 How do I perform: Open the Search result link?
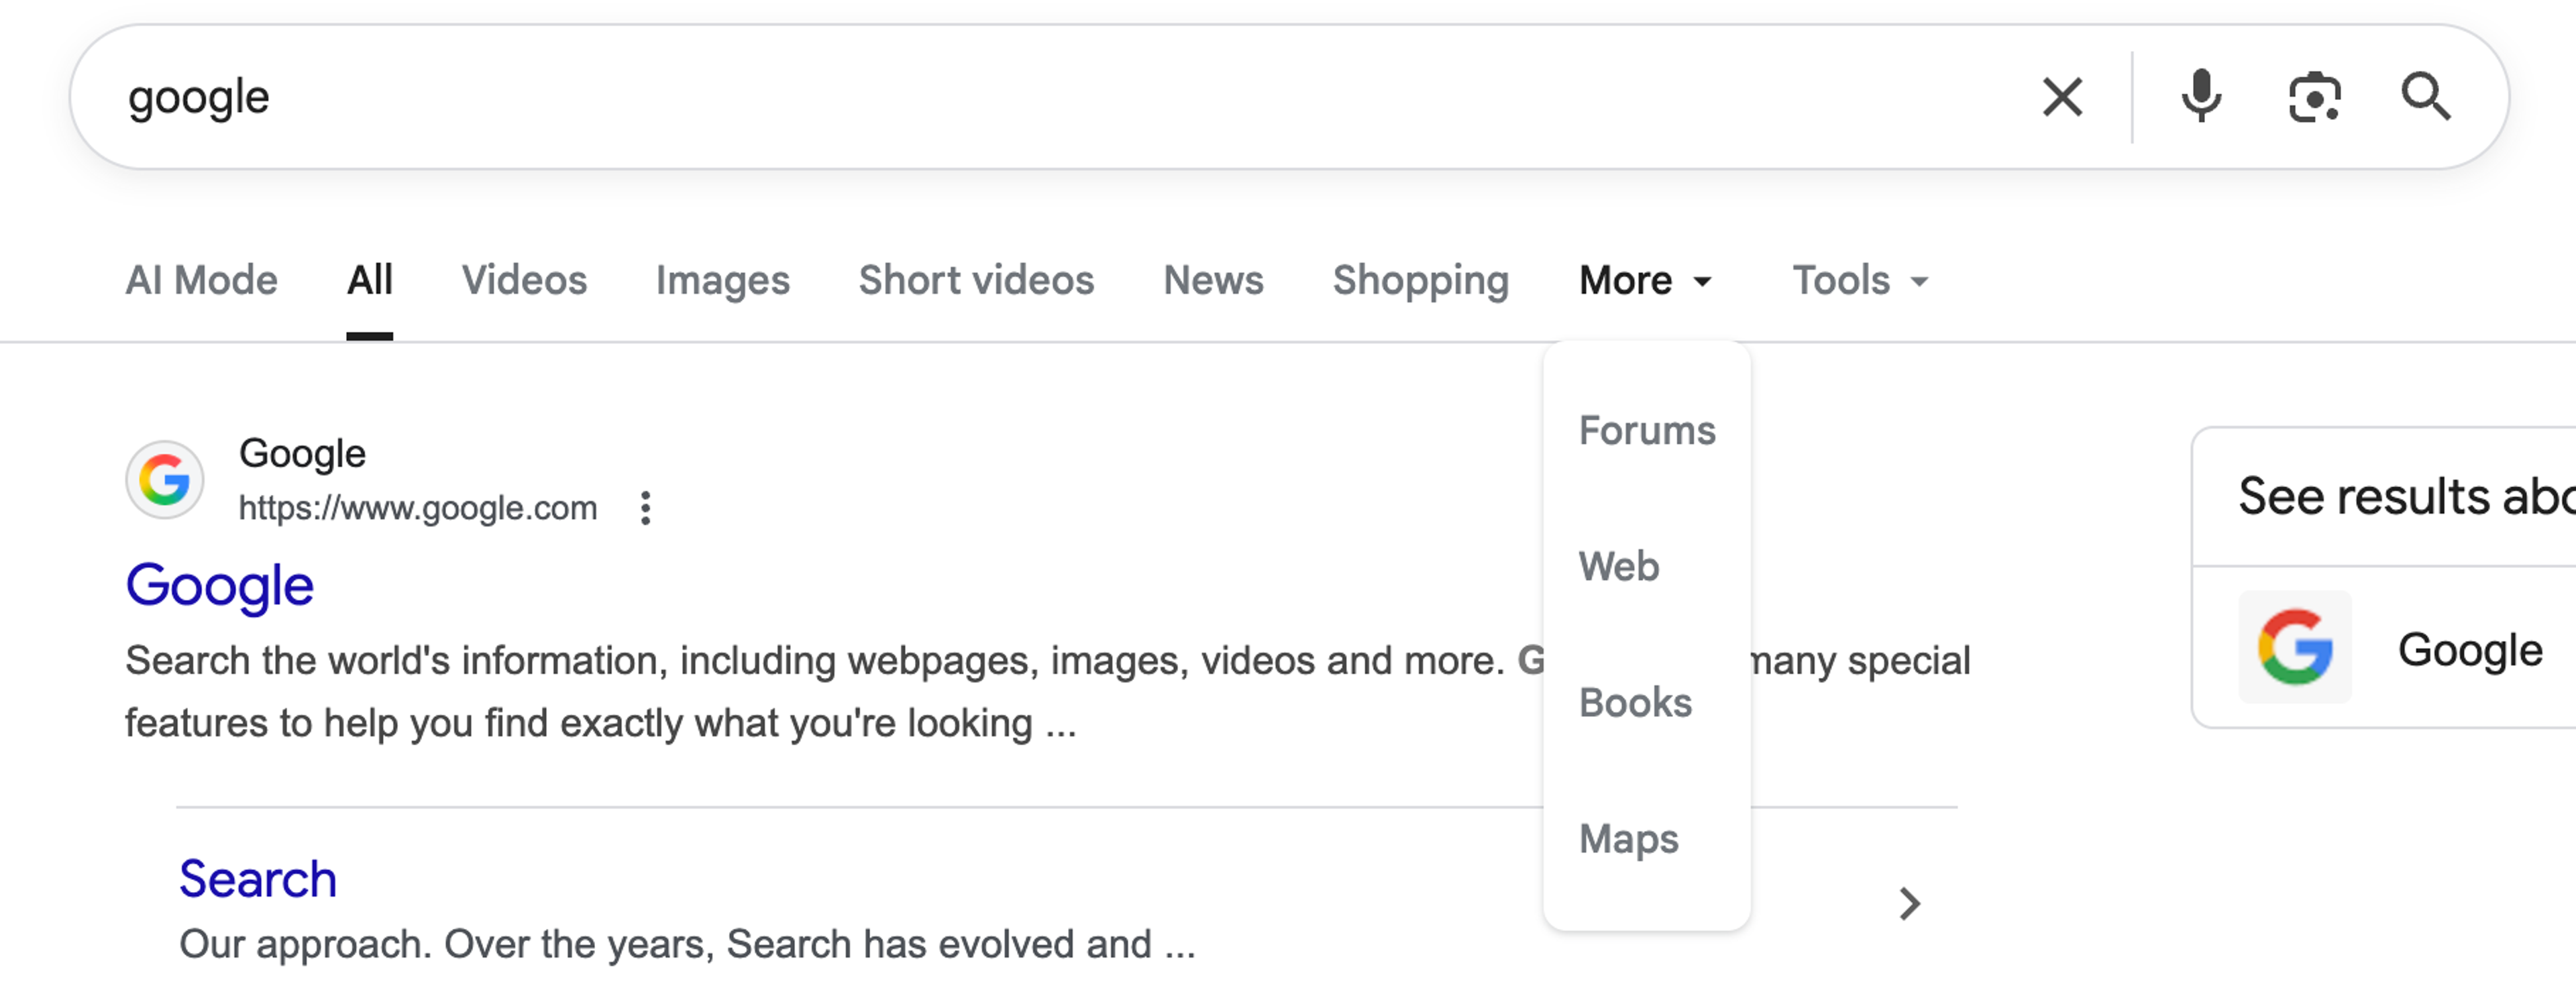point(257,878)
